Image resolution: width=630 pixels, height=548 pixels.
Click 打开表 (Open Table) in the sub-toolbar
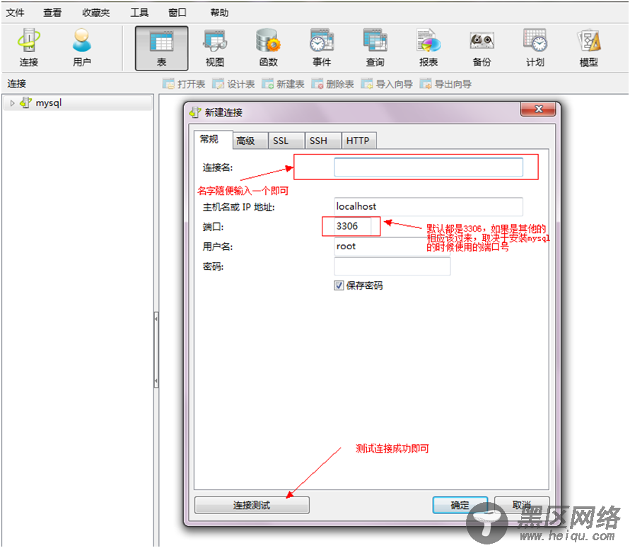(x=184, y=84)
